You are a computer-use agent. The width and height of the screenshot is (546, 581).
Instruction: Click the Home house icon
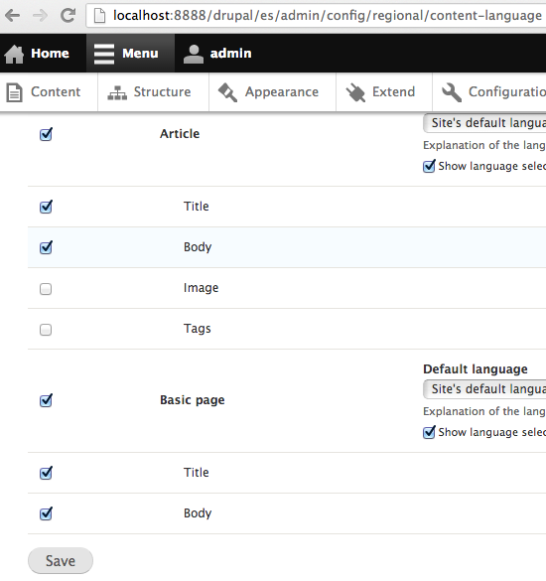14,54
